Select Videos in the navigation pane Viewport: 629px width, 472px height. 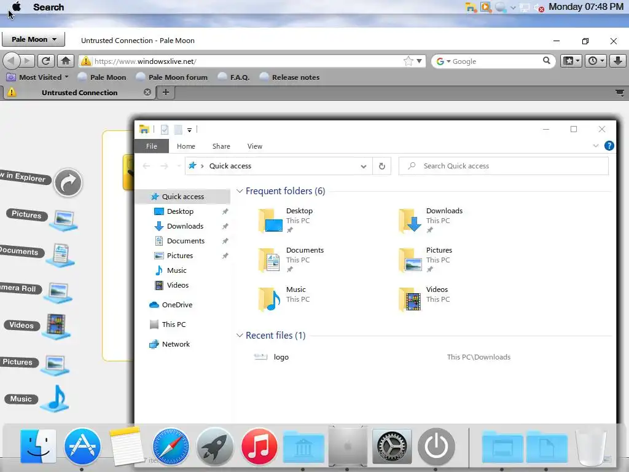(178, 285)
